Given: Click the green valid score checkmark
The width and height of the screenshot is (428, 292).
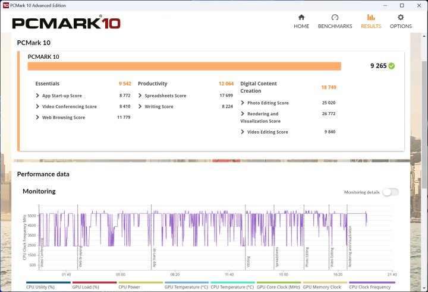Looking at the screenshot, I should coord(391,66).
